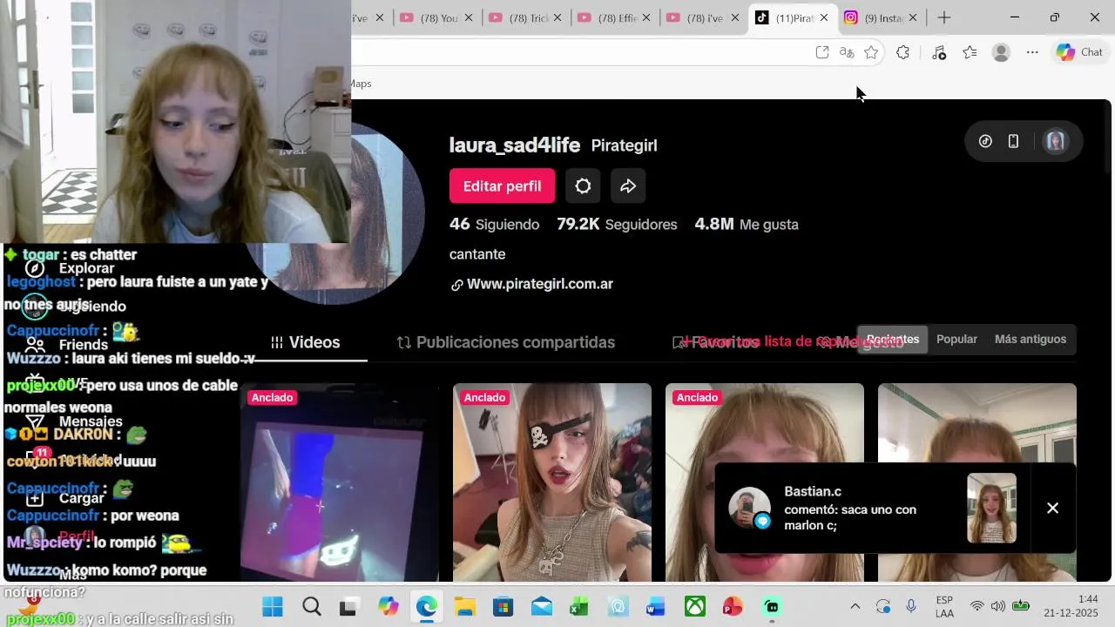Open 46 Siguiendo list
1115x627 pixels.
coord(494,224)
